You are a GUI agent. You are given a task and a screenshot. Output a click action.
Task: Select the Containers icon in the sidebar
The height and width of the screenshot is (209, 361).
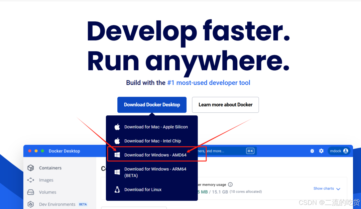30,168
